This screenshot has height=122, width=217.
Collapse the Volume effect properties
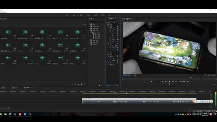click(x=107, y=56)
